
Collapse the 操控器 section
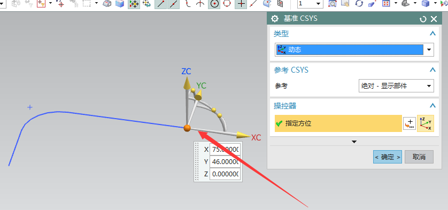(x=432, y=106)
